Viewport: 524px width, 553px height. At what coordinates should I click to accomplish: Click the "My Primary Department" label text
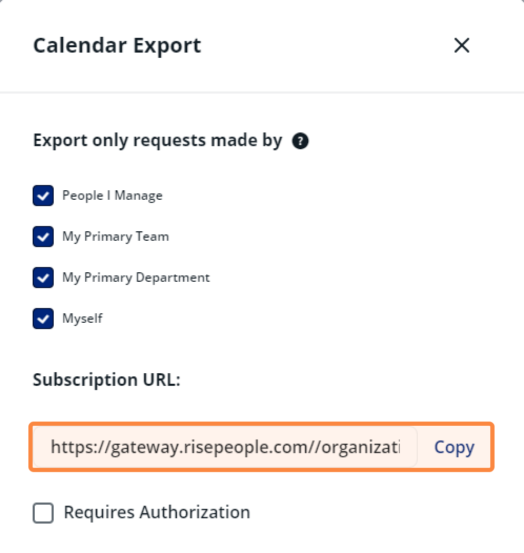[x=136, y=278]
